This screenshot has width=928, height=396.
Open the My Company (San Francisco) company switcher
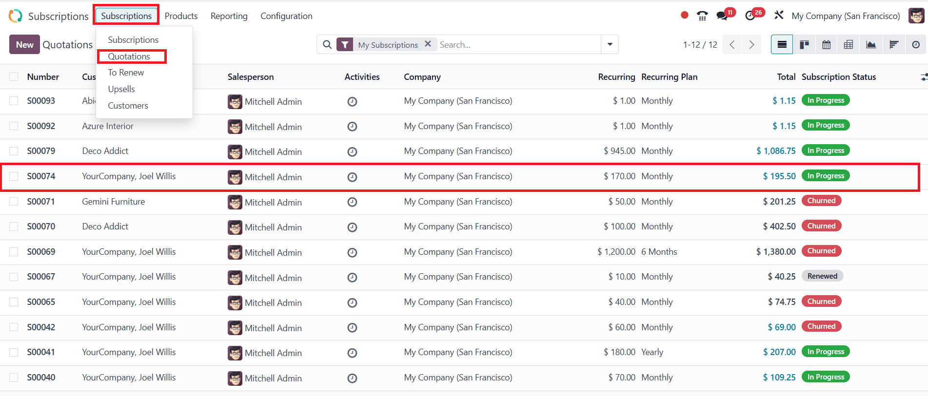pos(846,16)
